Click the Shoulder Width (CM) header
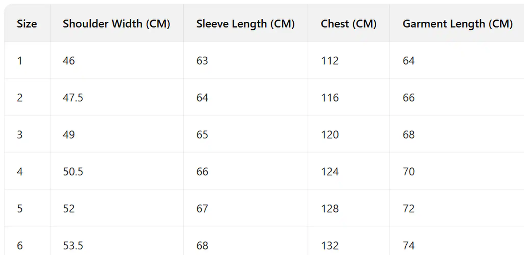The image size is (524, 255). 116,24
